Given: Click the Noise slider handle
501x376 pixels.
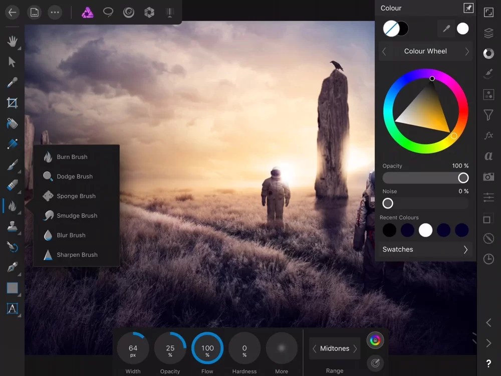Looking at the screenshot, I should click(x=388, y=204).
